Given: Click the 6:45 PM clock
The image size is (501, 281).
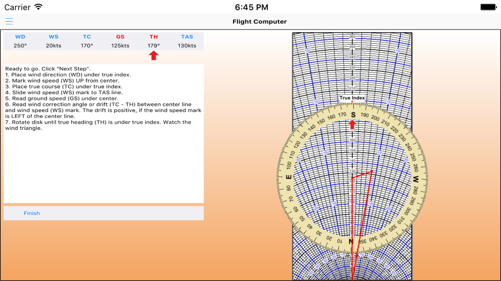Looking at the screenshot, I should coord(252,7).
